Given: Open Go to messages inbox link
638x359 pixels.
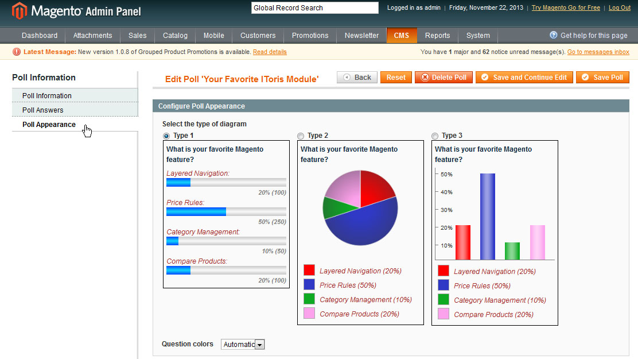Looking at the screenshot, I should click(598, 52).
